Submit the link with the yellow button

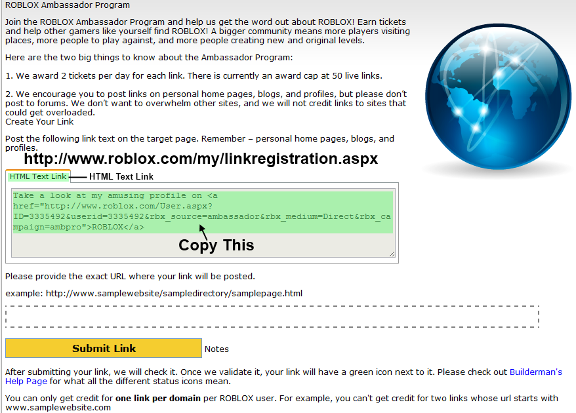(x=104, y=348)
